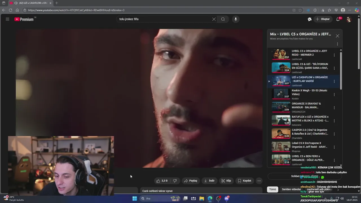This screenshot has width=361, height=203.
Task: Open Task View on the taskbar
Action: (185, 198)
